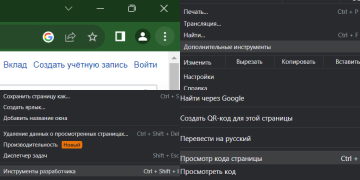This screenshot has width=360, height=180.
Task: Open Инструменты разработчика
Action: click(x=90, y=171)
